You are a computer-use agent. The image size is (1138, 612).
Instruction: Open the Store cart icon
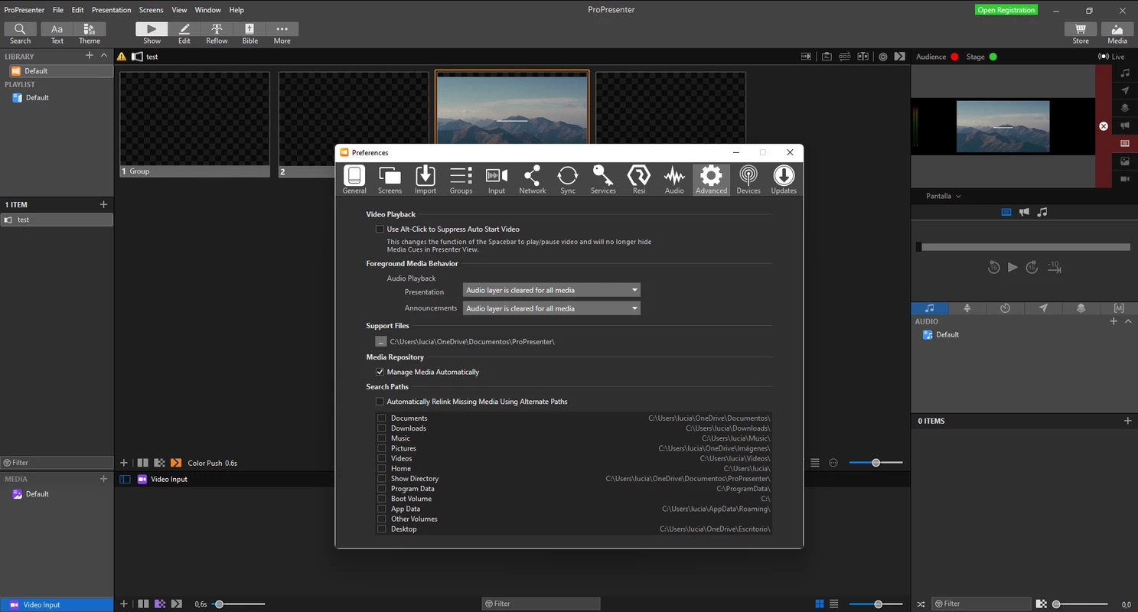tap(1081, 33)
